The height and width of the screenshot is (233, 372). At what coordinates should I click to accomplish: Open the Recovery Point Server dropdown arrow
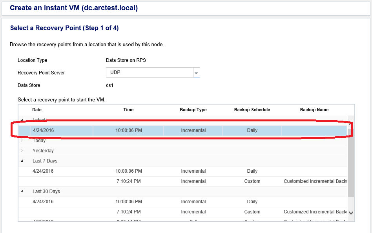[197, 73]
